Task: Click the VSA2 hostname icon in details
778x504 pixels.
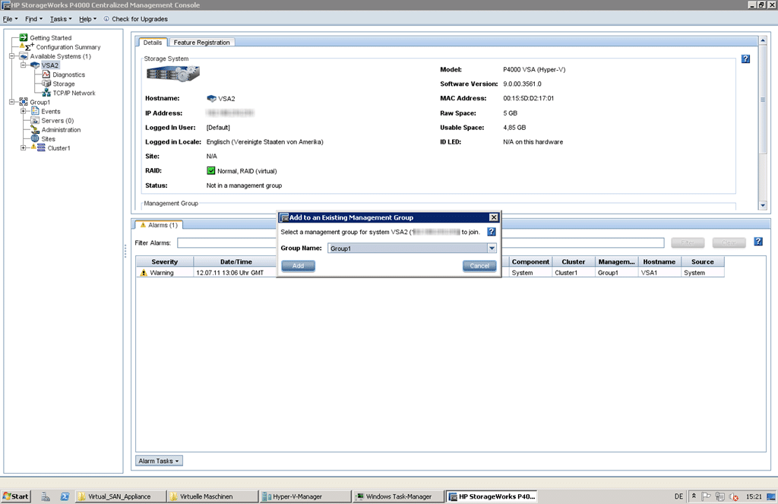Action: [x=211, y=98]
